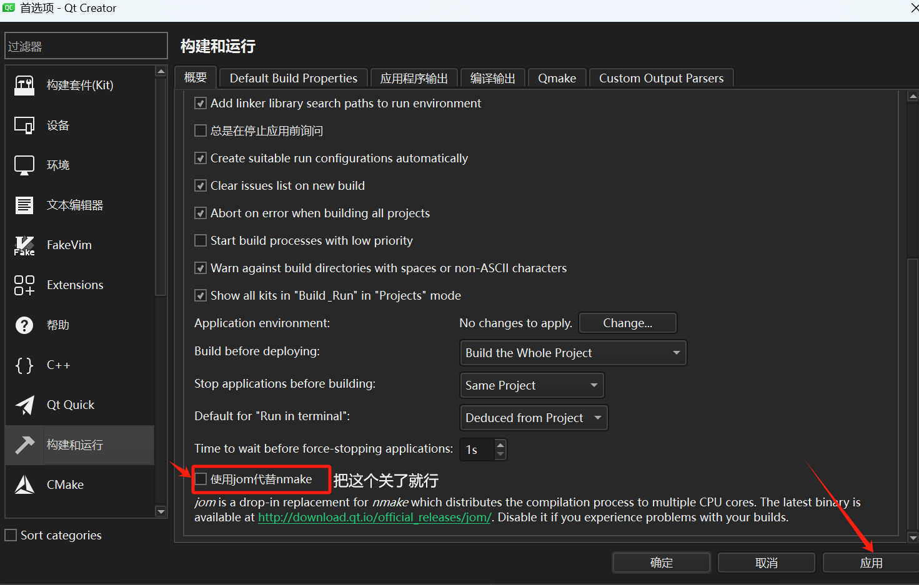Switch to 应用程序输出 tab
The height and width of the screenshot is (585, 919).
point(414,78)
